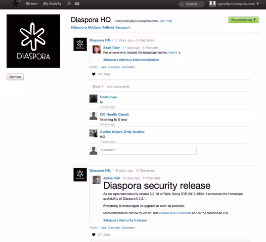Go to the Stream tab
The height and width of the screenshot is (242, 266).
[32, 3]
